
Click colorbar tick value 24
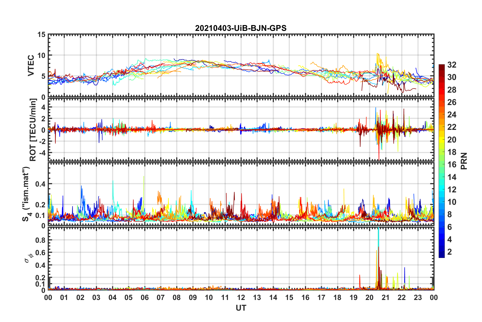(x=452, y=115)
